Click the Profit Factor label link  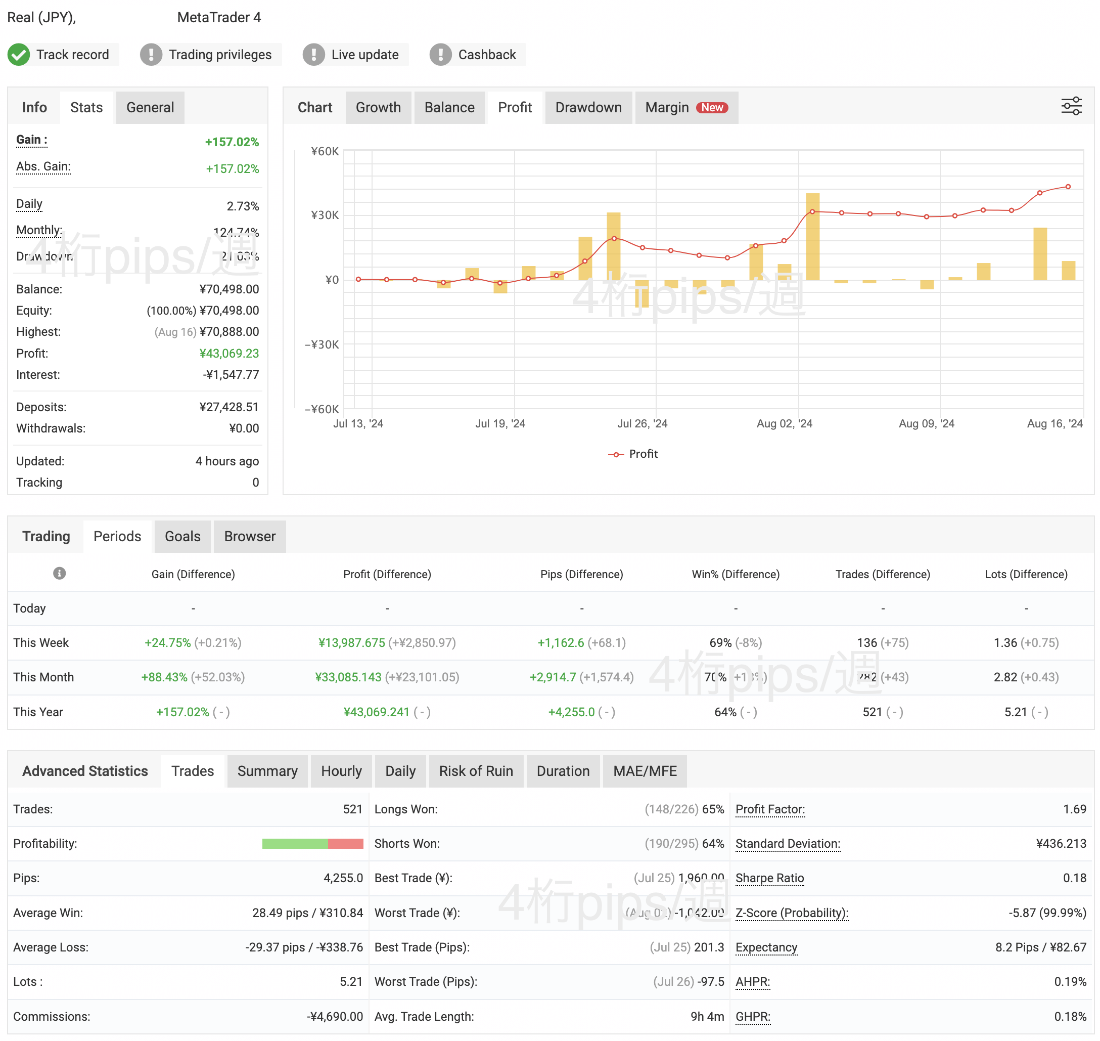pos(769,810)
